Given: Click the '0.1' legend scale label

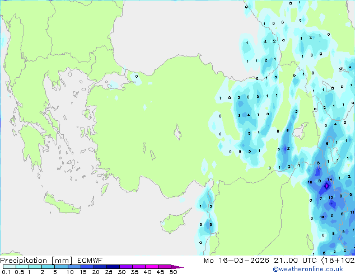Looking at the screenshot, I should pos(6,272).
